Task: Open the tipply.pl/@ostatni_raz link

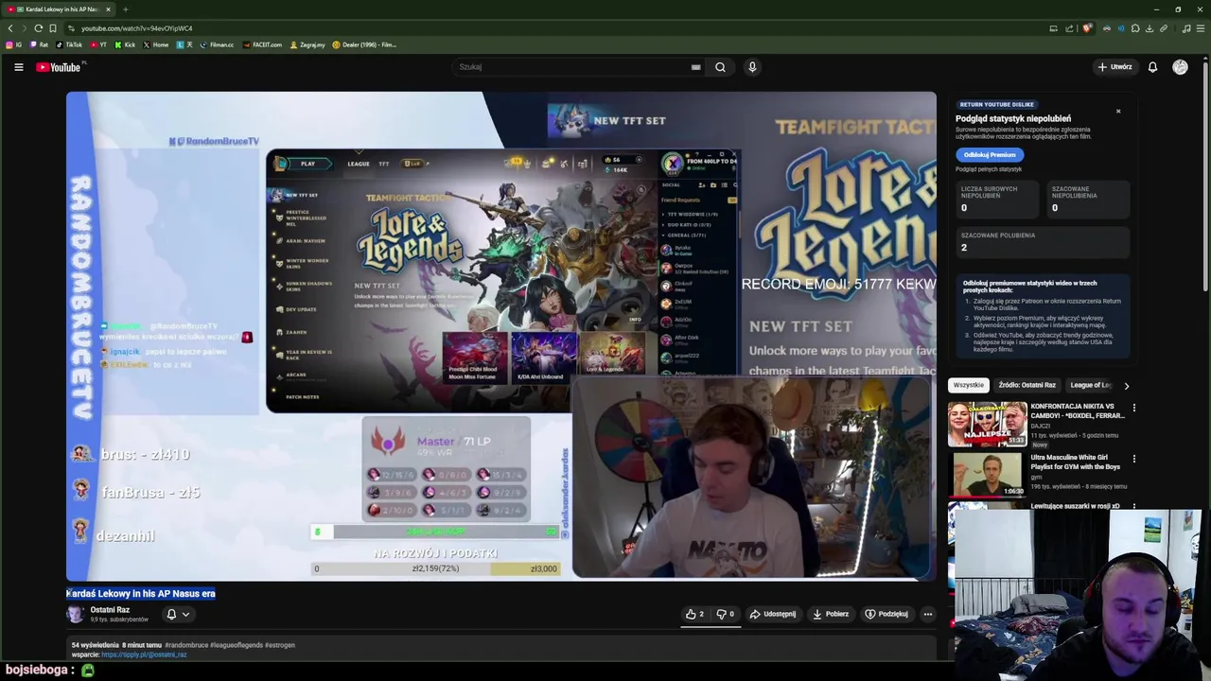Action: [x=144, y=655]
